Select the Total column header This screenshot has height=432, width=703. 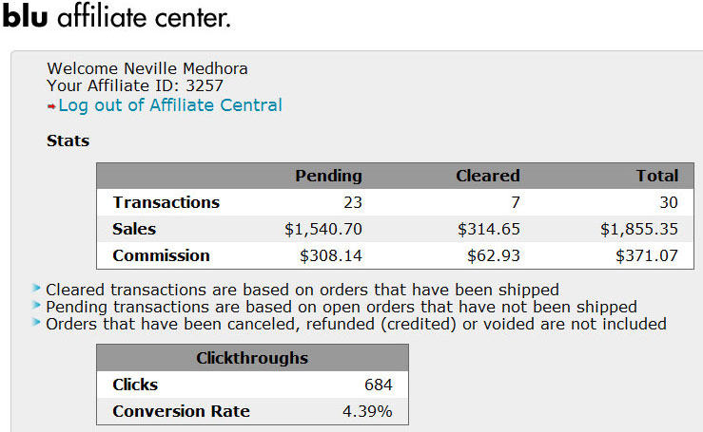[x=657, y=176]
